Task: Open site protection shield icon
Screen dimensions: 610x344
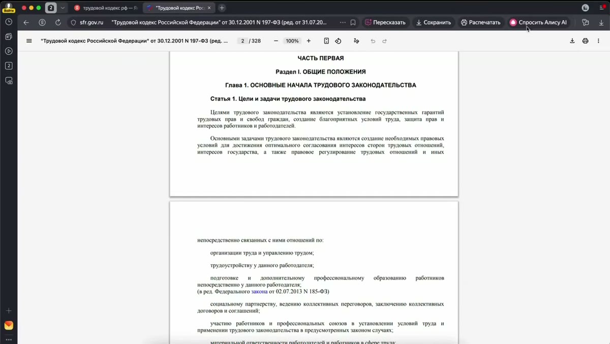Action: coord(73,22)
